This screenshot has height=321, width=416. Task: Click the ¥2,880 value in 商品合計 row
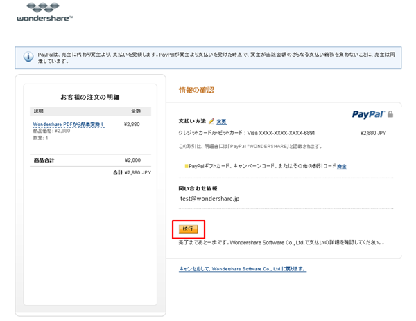click(132, 160)
